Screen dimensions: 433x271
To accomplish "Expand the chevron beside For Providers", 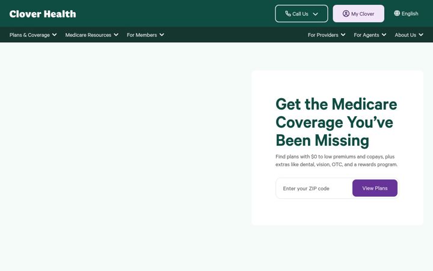I will (x=343, y=35).
